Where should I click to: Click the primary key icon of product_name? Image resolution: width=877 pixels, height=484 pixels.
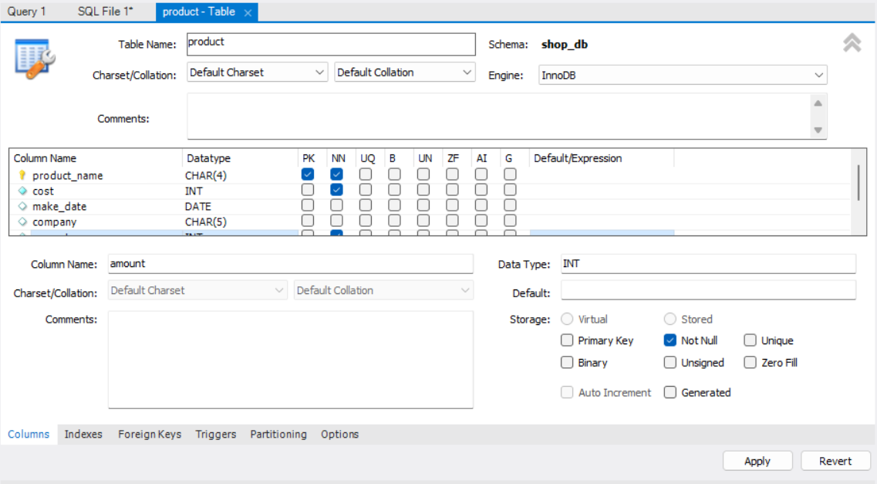[22, 175]
